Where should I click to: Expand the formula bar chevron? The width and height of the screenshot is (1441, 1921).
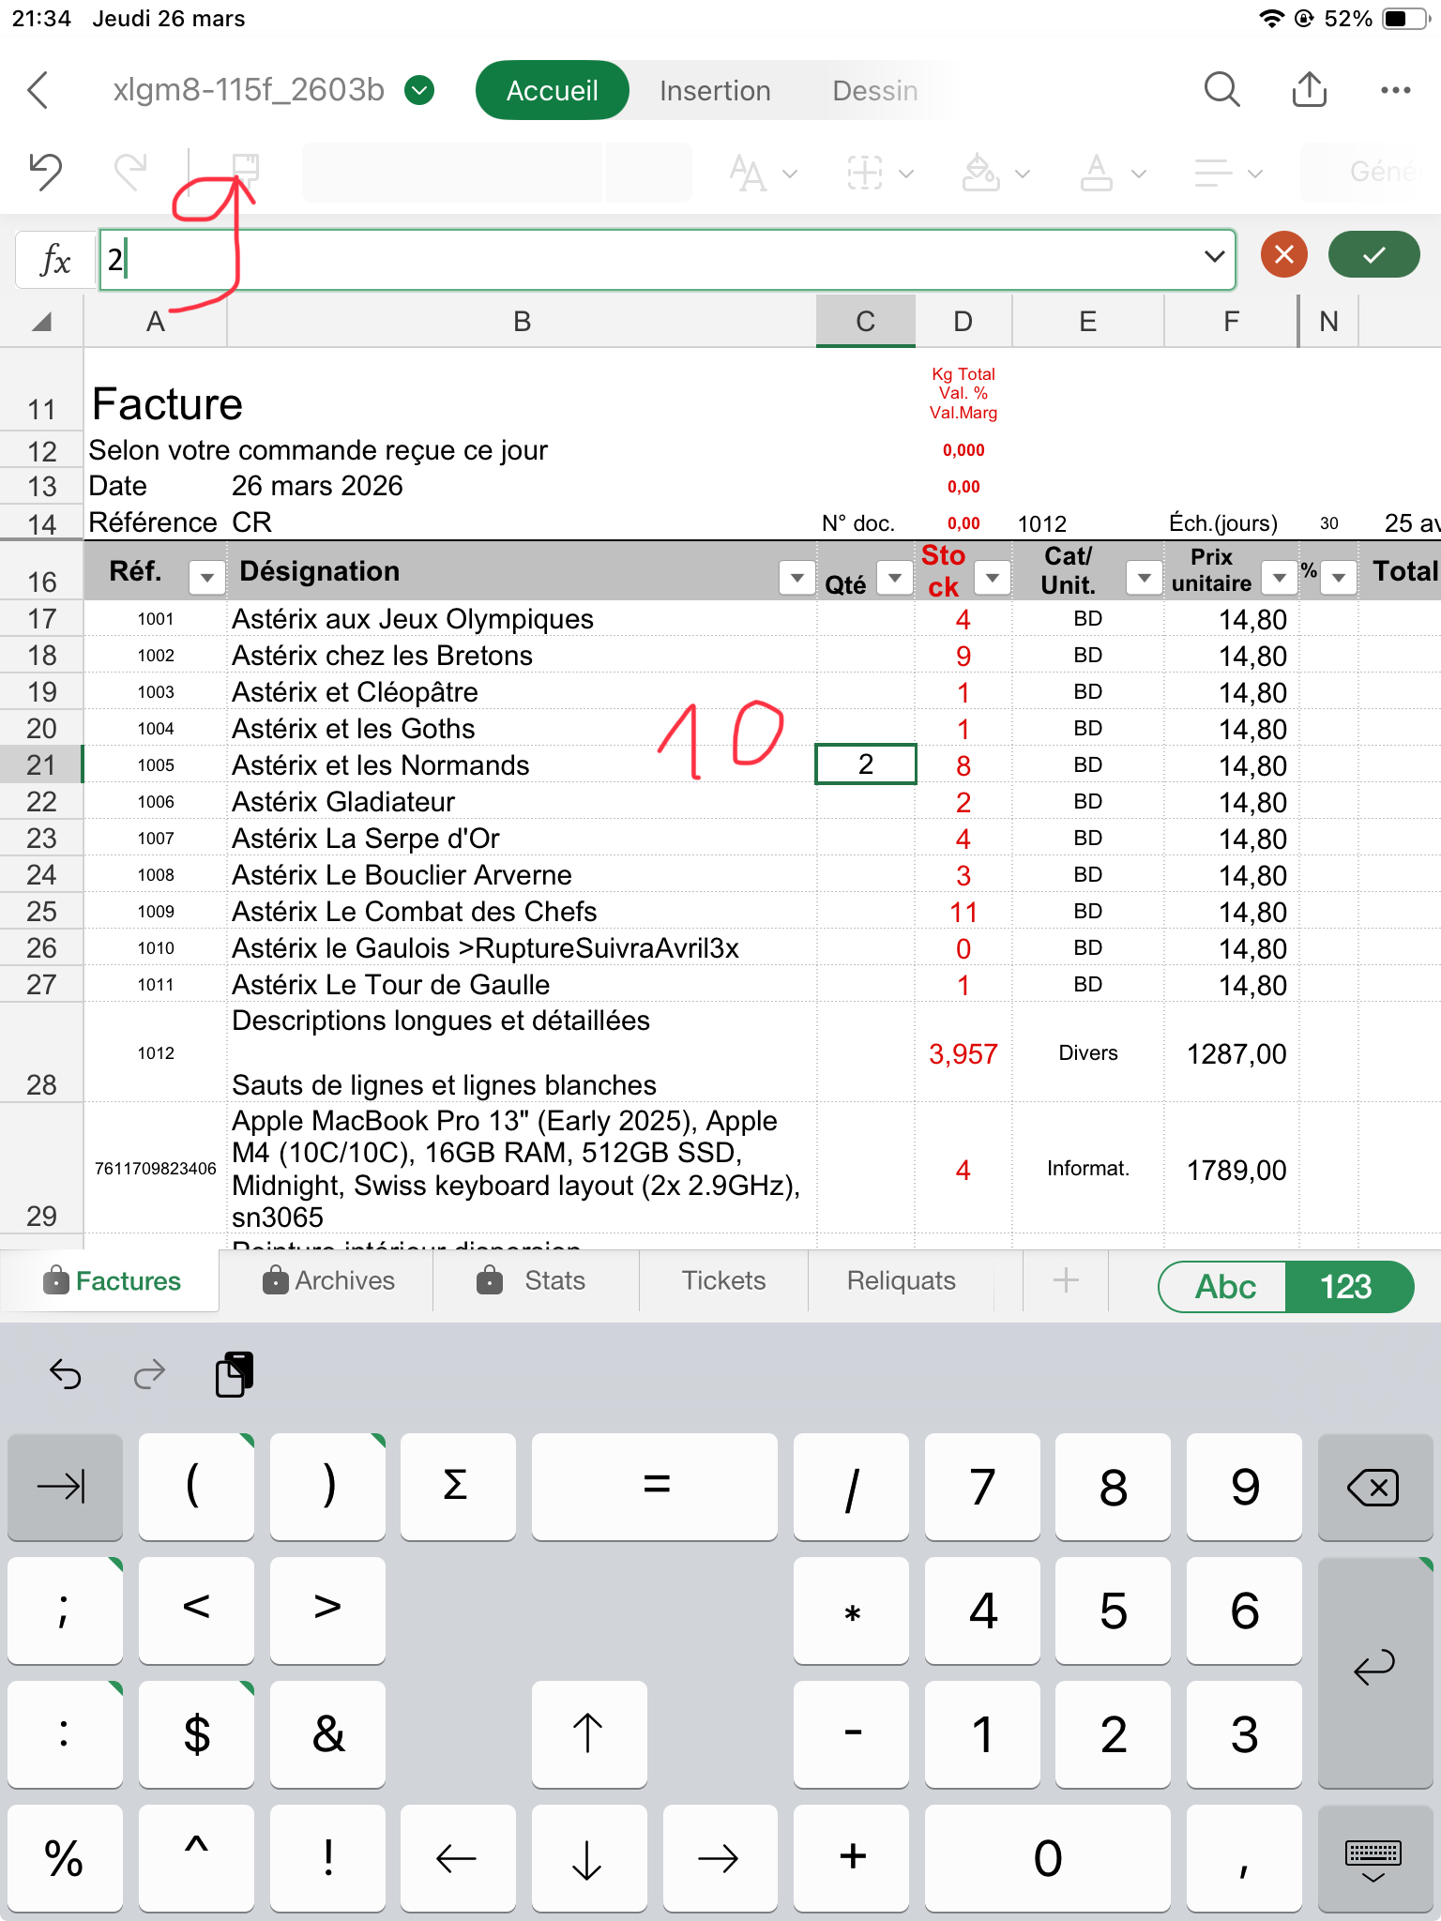pos(1214,256)
